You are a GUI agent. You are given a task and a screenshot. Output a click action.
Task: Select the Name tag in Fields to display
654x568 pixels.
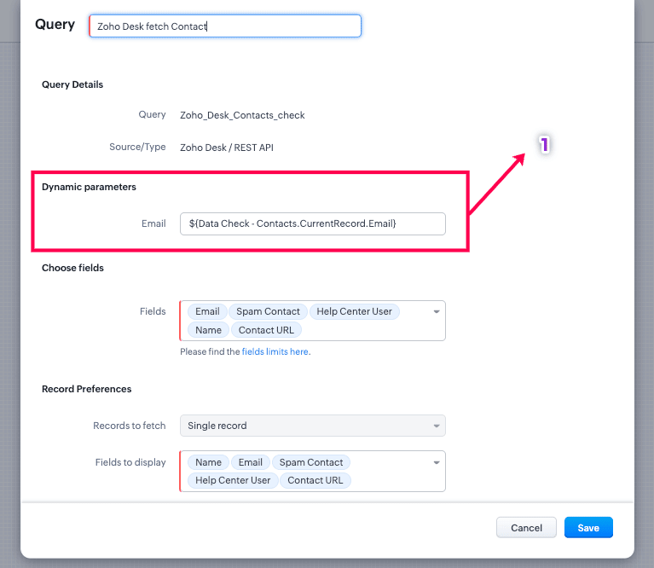pos(208,462)
